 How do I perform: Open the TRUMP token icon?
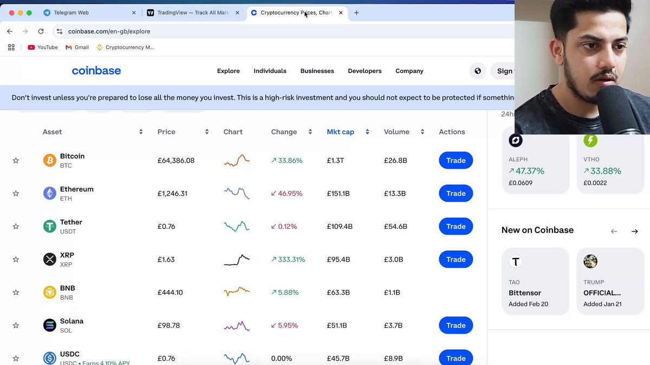click(590, 262)
